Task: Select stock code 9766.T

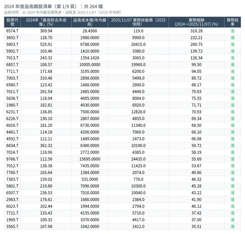Action: (12, 159)
